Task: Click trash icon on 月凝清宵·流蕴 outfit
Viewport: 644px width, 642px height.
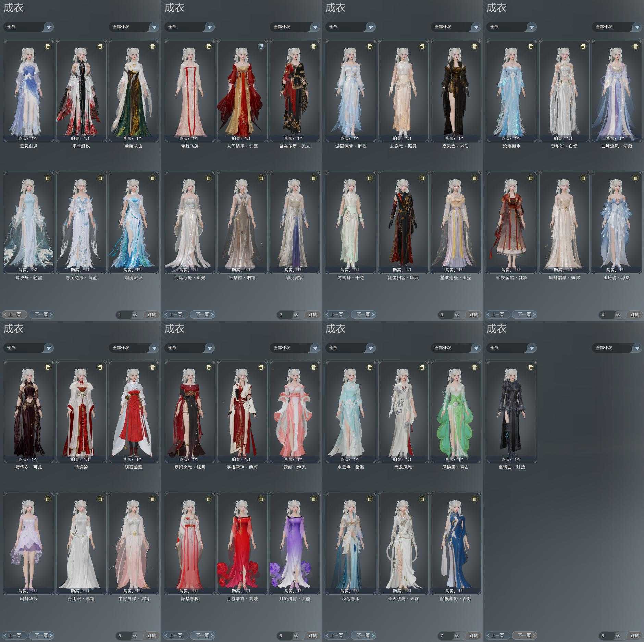Action: click(313, 499)
